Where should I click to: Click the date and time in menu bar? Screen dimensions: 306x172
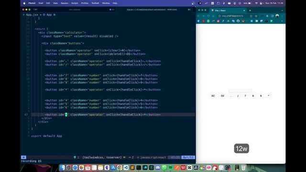tap(274, 3)
